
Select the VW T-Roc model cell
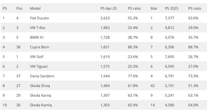tap(38, 28)
